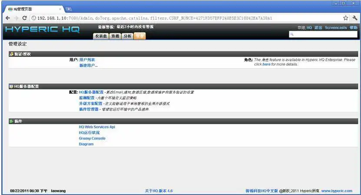
Task: Open the 帮助 help link
Action: pos(354,28)
